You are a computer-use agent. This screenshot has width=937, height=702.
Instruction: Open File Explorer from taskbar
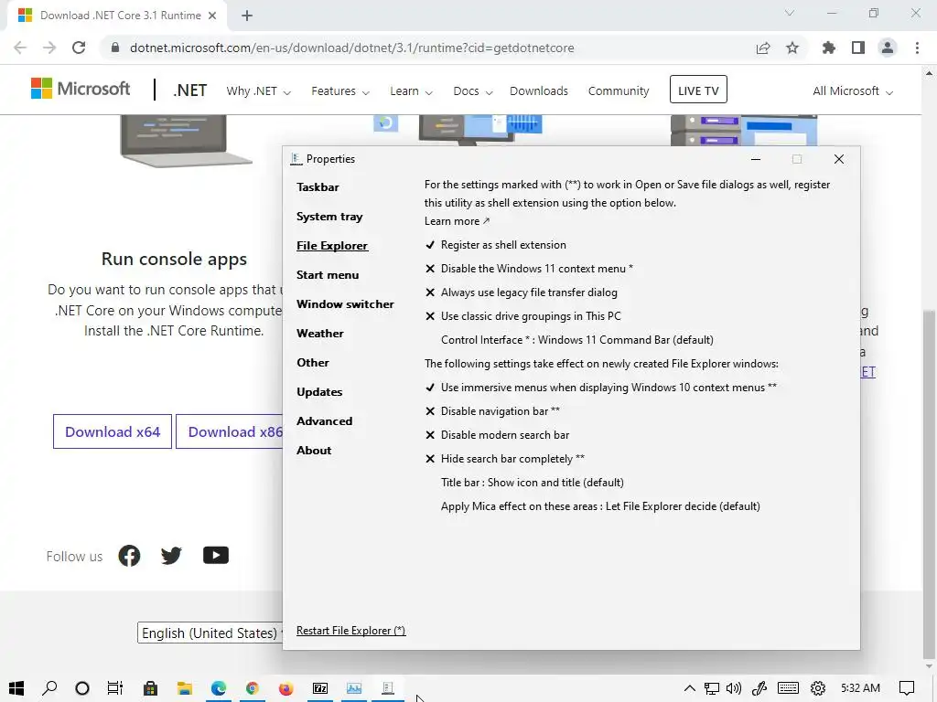click(x=185, y=688)
